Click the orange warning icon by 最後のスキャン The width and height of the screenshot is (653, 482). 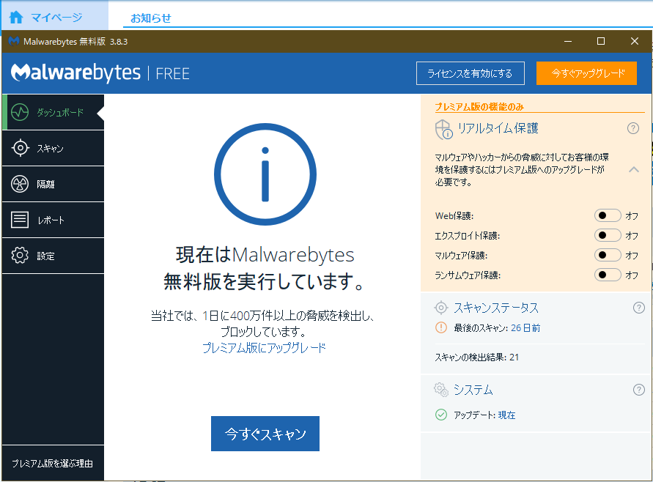(x=441, y=327)
